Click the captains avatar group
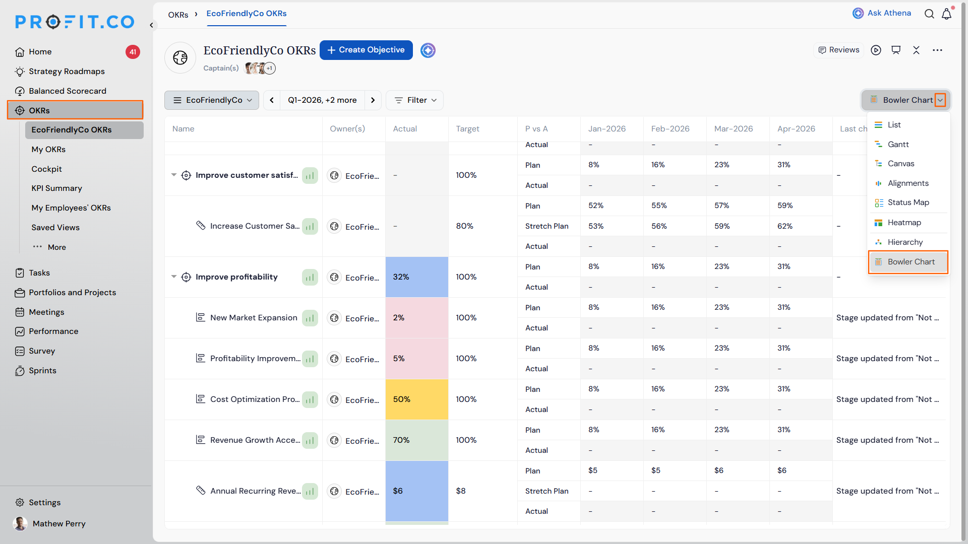This screenshot has height=544, width=968. click(x=260, y=68)
